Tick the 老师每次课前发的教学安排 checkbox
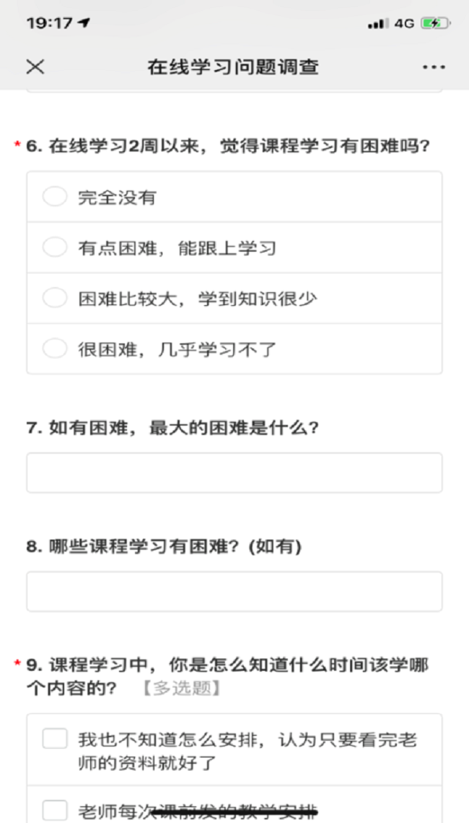 click(55, 810)
